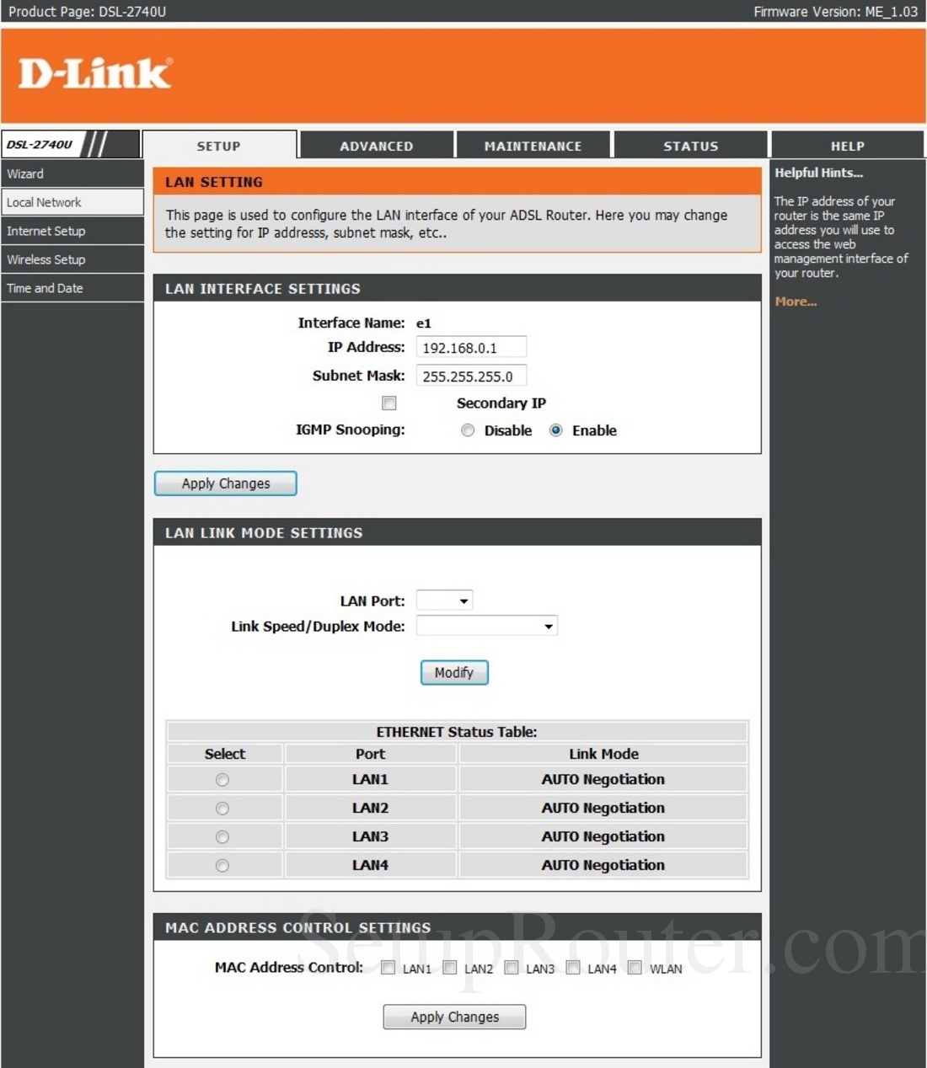Open Time and Date settings
This screenshot has width=927, height=1068.
coord(72,288)
